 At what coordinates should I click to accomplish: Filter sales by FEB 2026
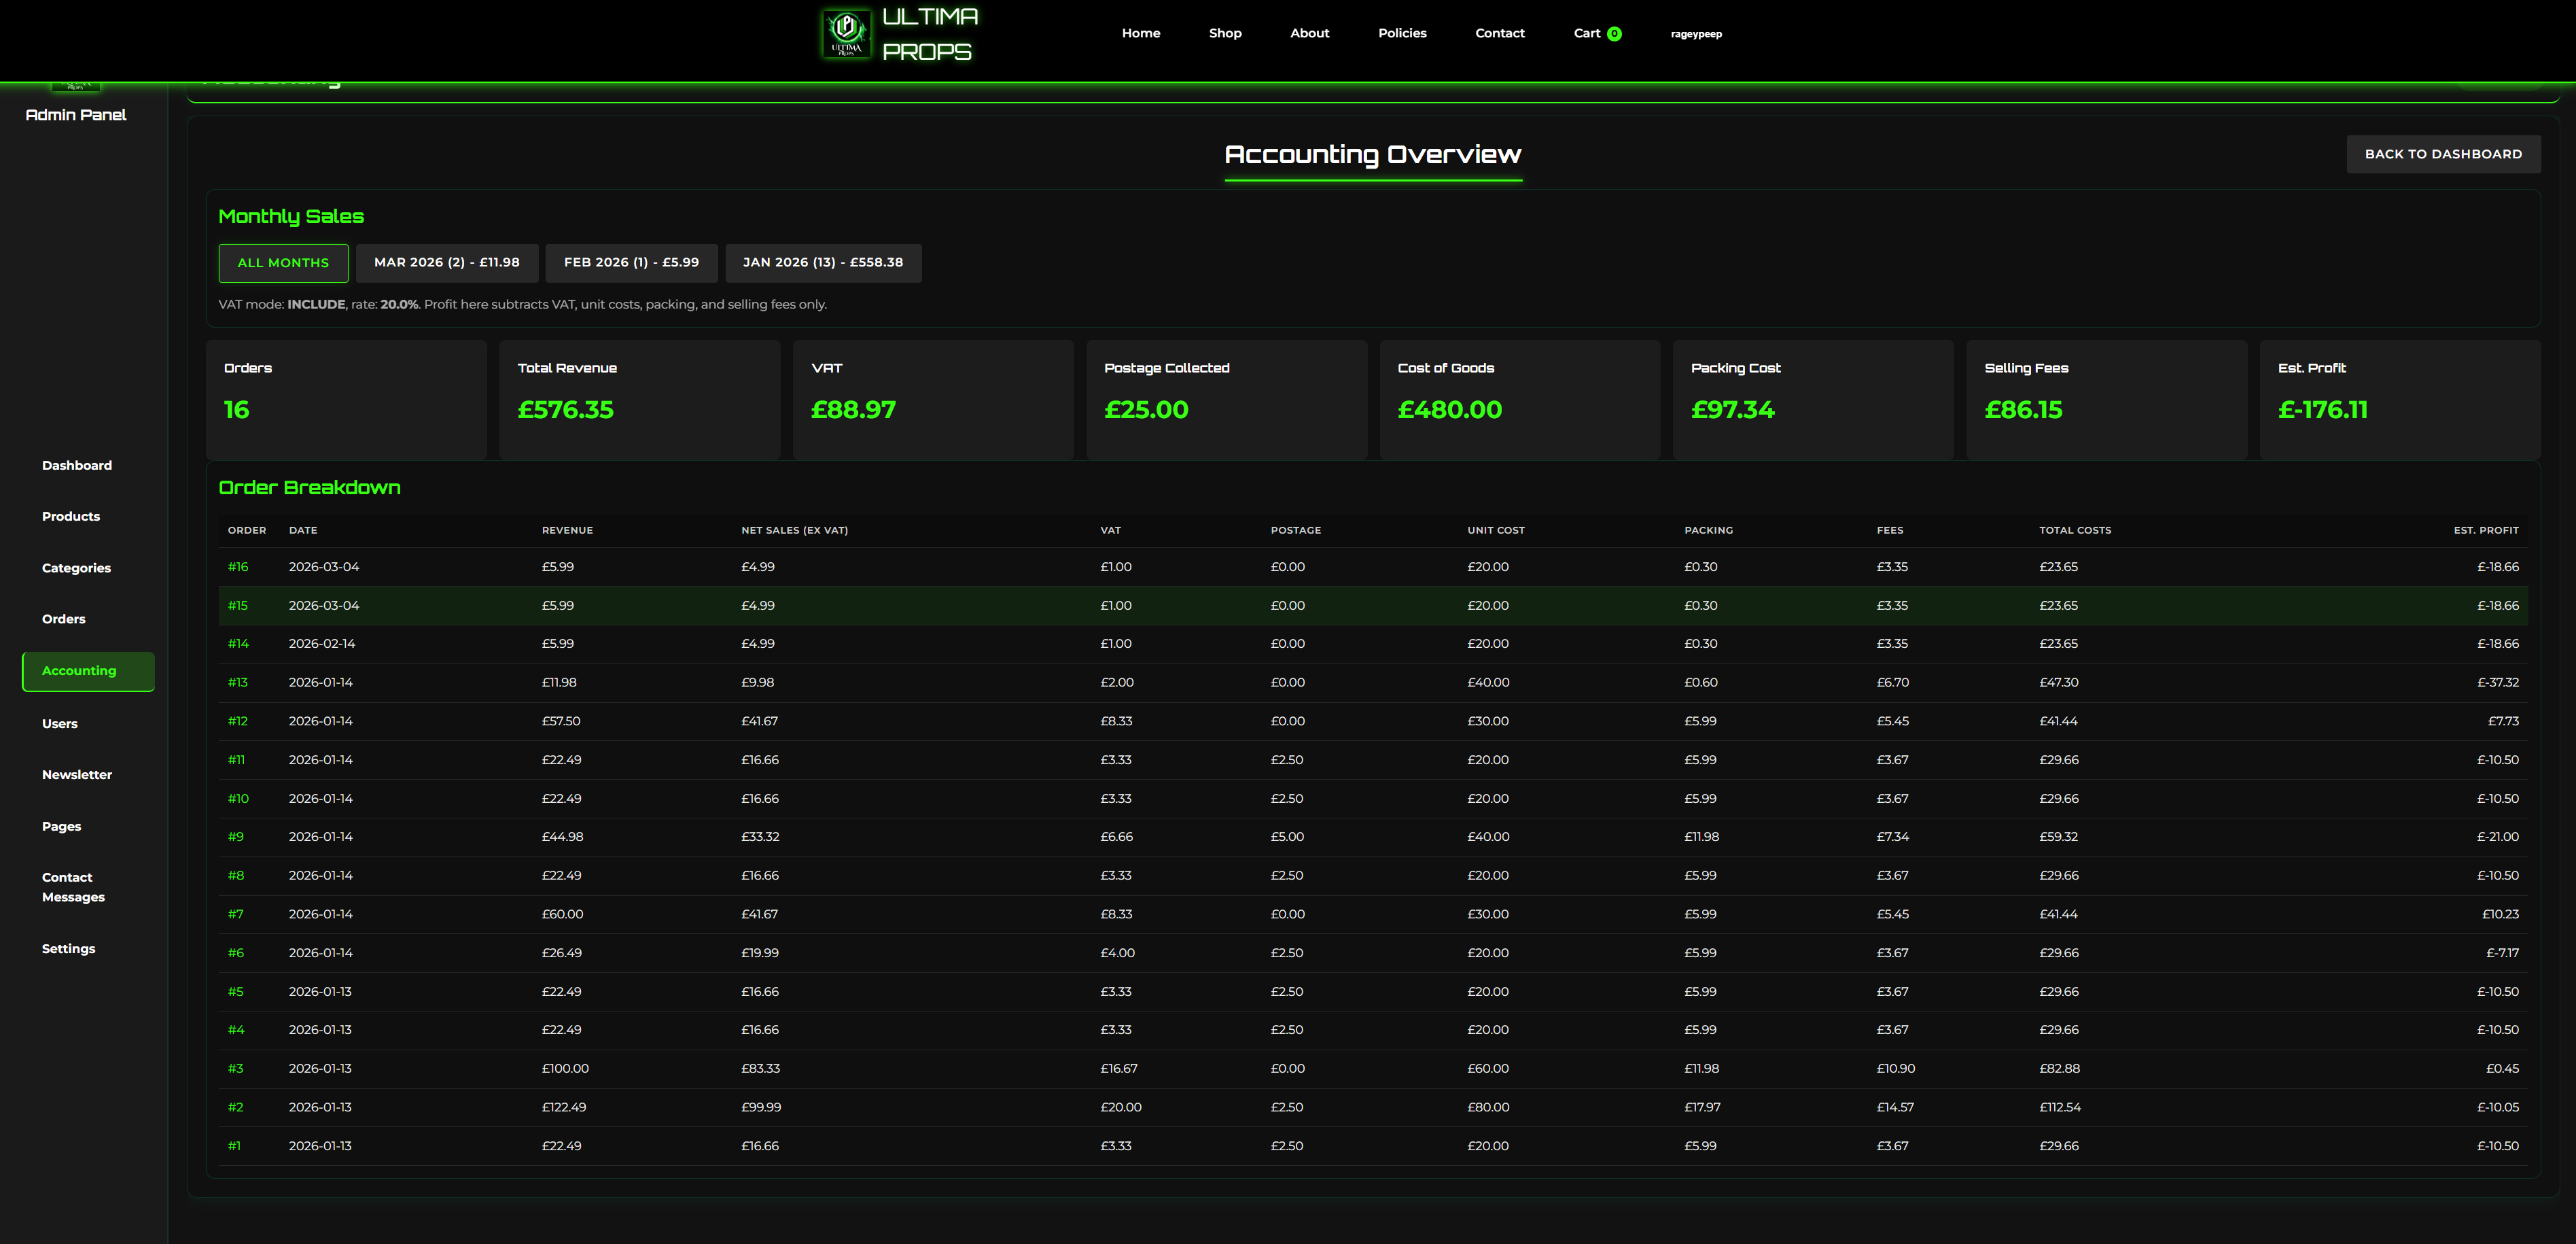(x=631, y=263)
